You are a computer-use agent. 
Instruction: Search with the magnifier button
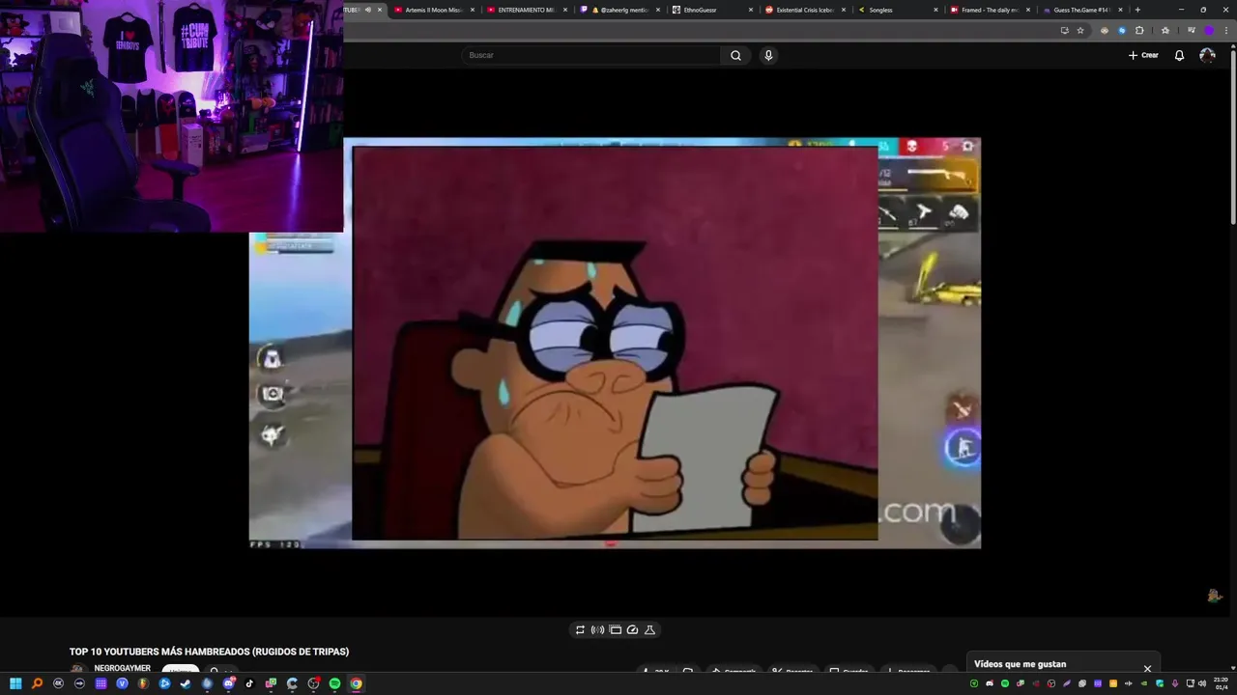click(x=735, y=55)
